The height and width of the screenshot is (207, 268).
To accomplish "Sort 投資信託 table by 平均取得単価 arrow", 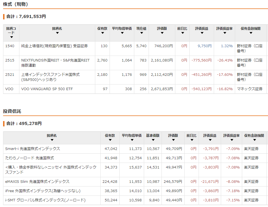I will pyautogui.click(x=132, y=140).
